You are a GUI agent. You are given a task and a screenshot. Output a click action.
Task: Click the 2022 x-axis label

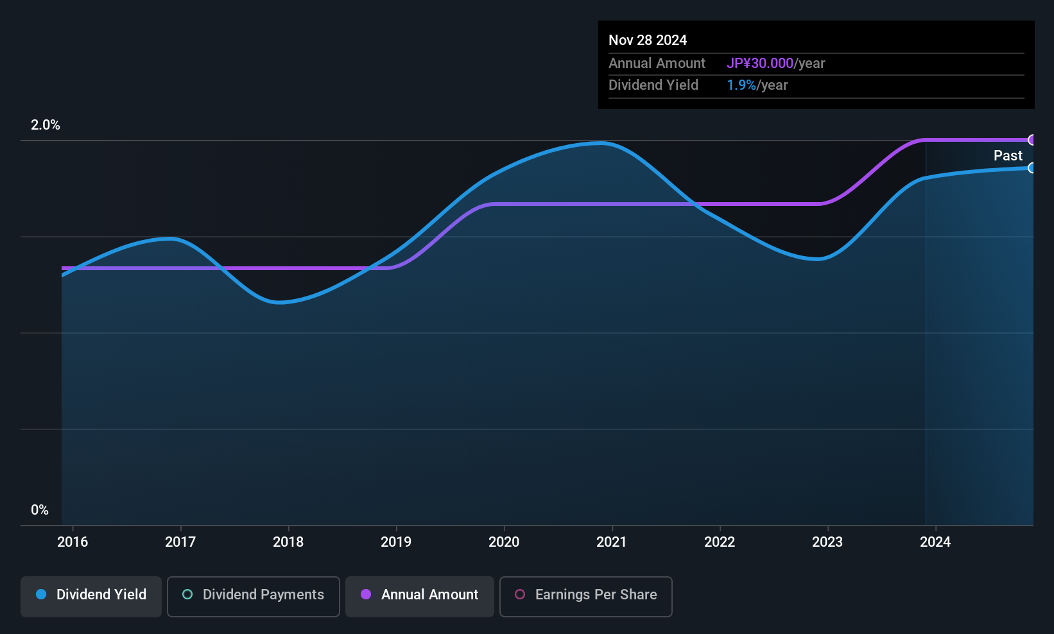pos(720,542)
